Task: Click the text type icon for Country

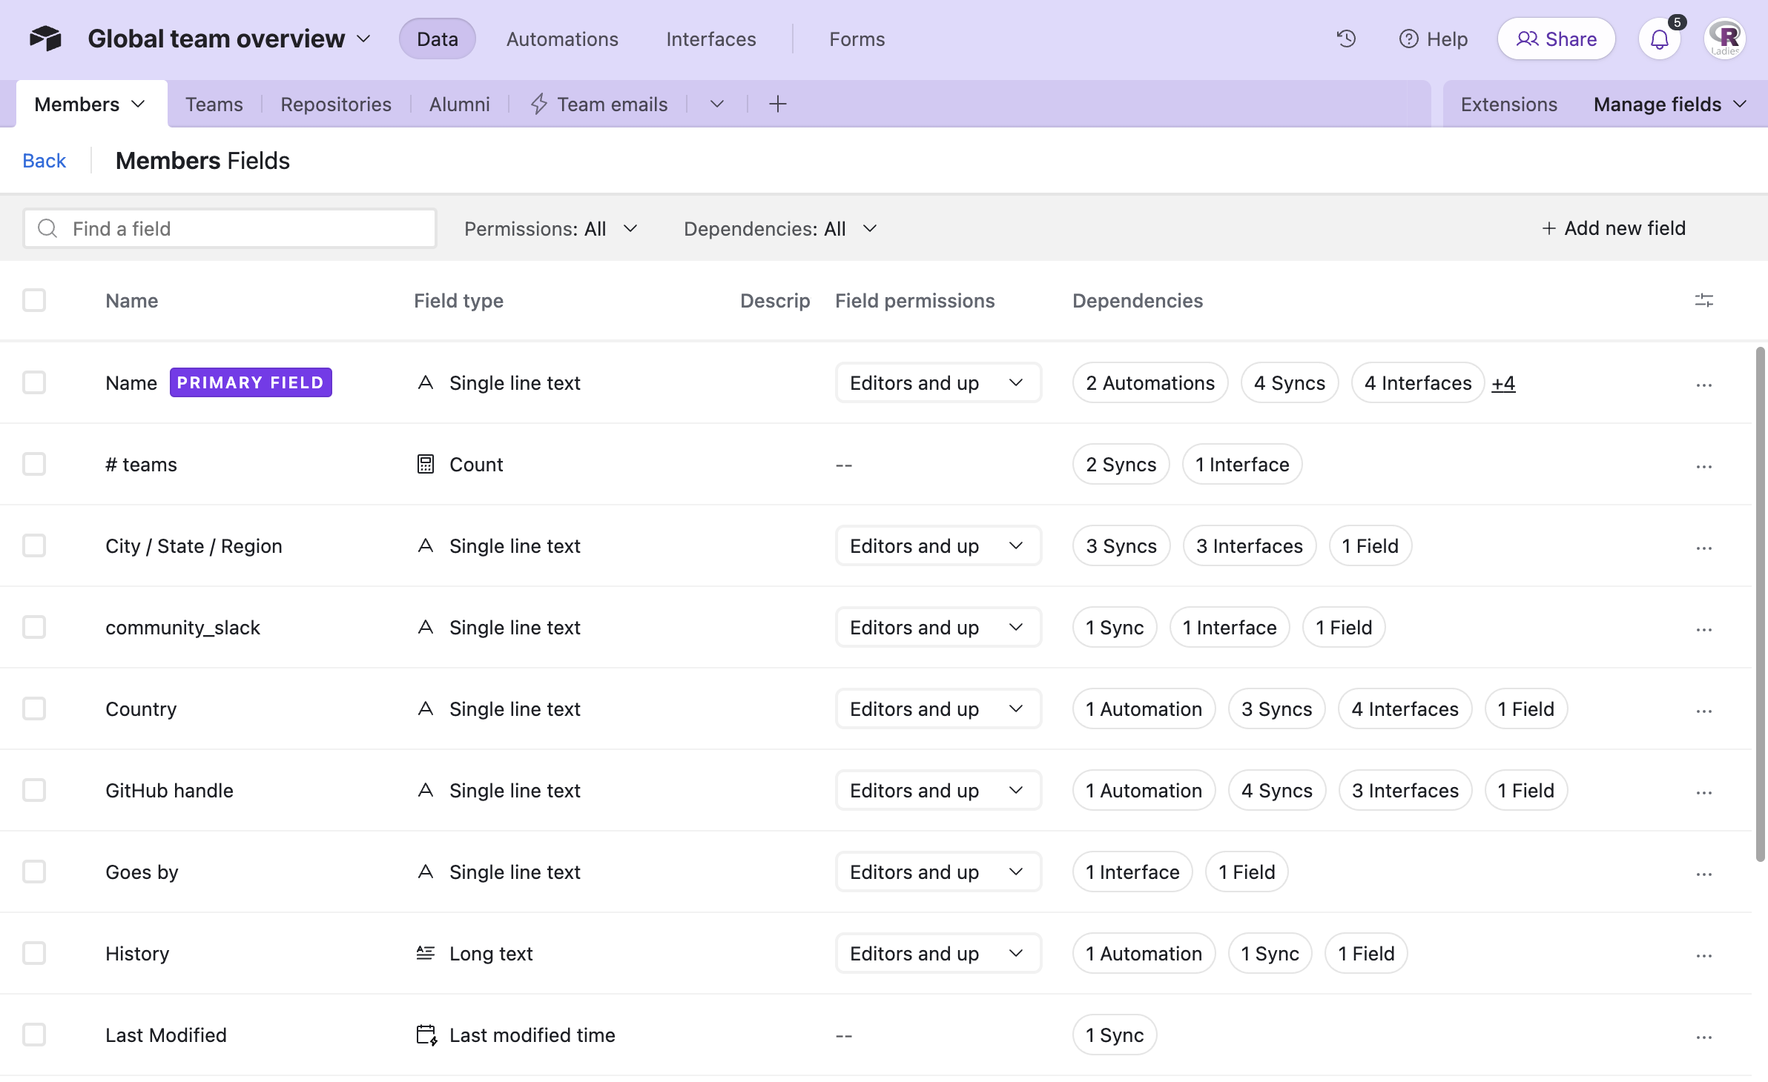Action: point(426,708)
